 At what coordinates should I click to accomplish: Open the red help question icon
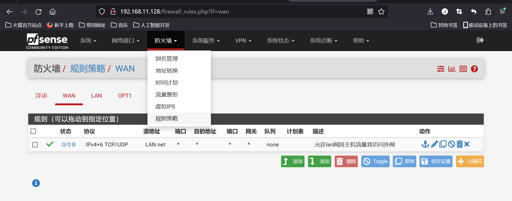pos(474,69)
